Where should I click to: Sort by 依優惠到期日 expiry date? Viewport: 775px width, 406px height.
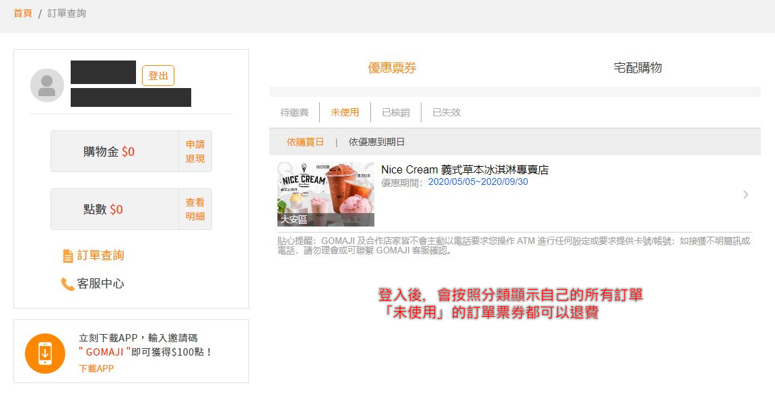tap(376, 142)
